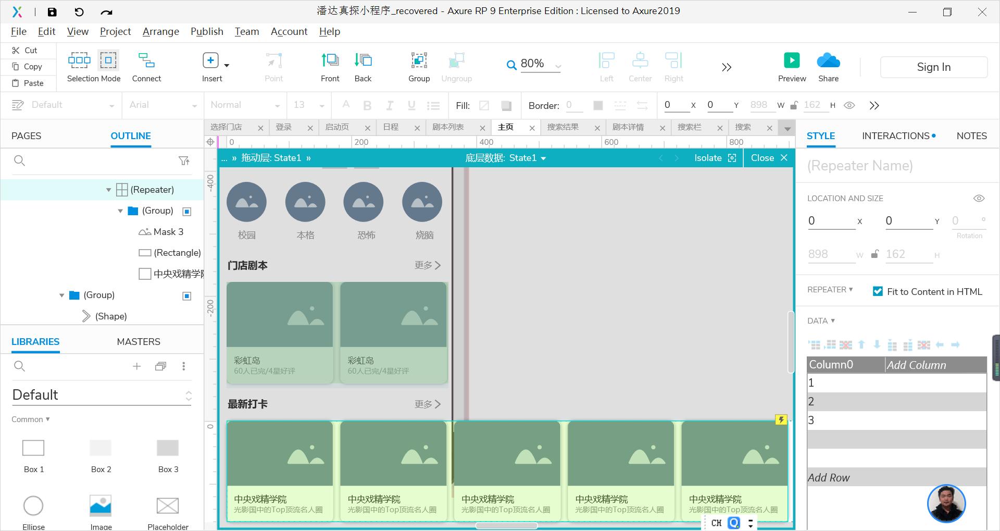Click the Preview play icon

tap(792, 60)
